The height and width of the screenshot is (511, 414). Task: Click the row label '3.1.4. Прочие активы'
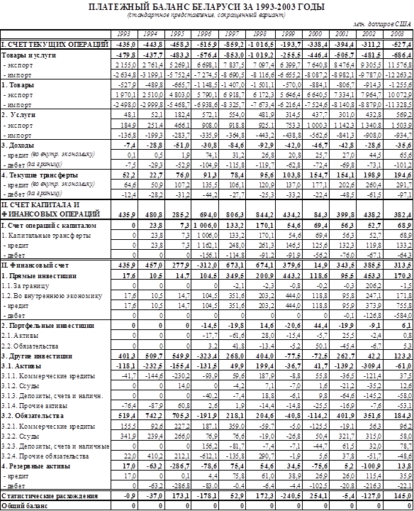pos(35,406)
